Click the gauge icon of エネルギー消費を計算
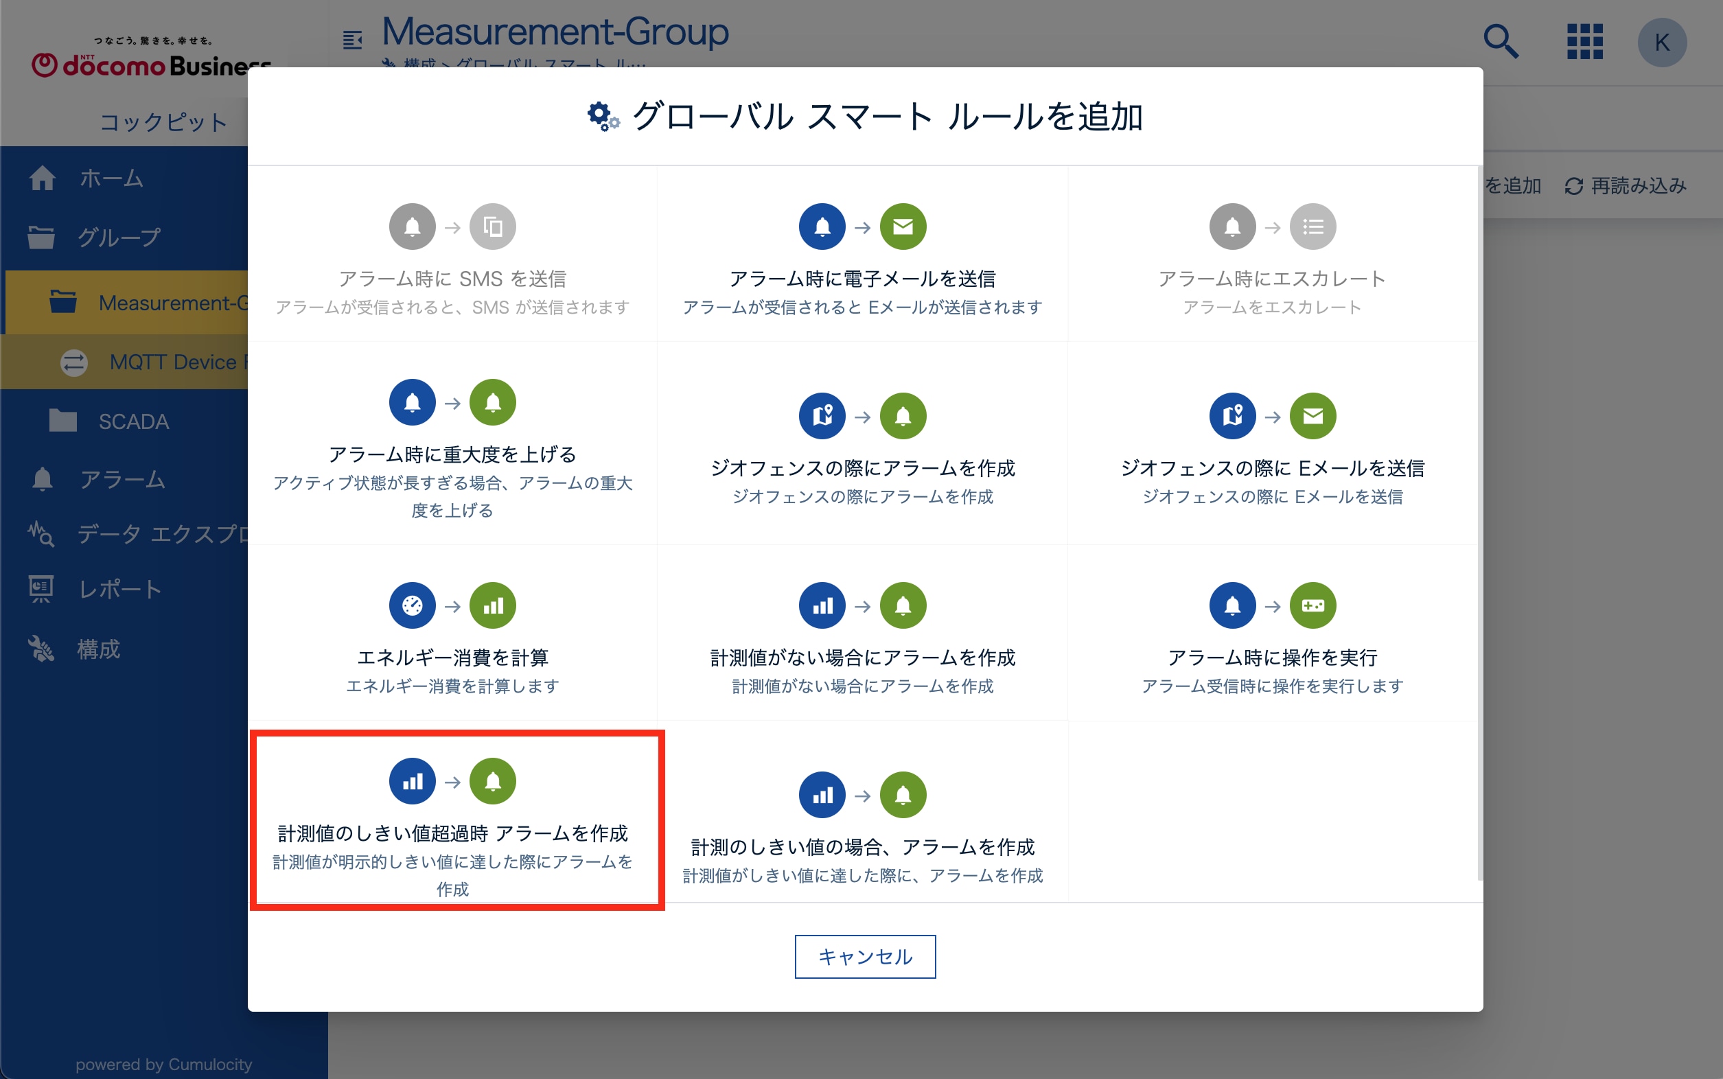Screen dimensions: 1723x1079 click(x=412, y=606)
